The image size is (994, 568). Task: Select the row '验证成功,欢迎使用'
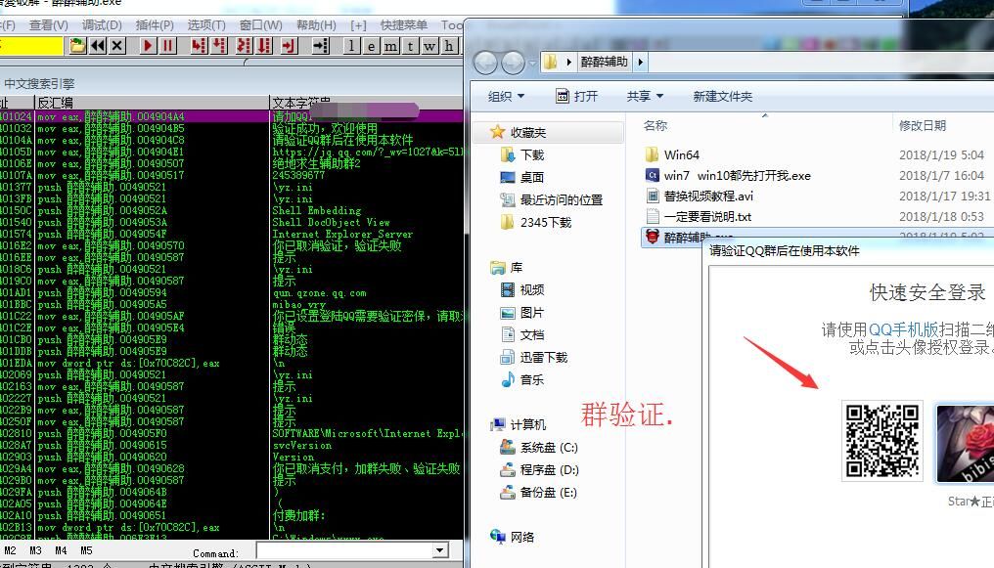point(231,128)
